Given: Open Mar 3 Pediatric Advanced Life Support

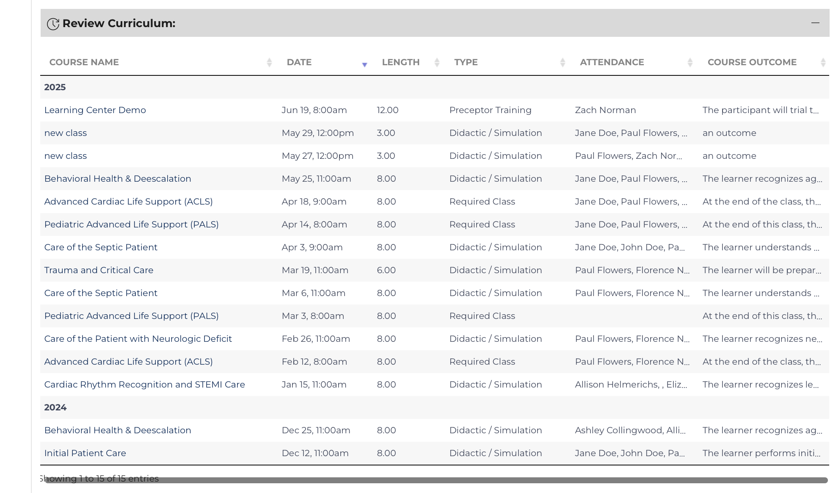Looking at the screenshot, I should [132, 316].
